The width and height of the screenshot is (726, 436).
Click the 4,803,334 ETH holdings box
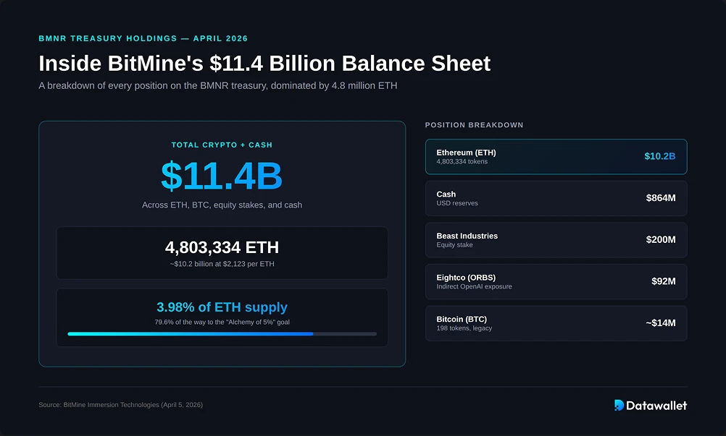pyautogui.click(x=222, y=253)
